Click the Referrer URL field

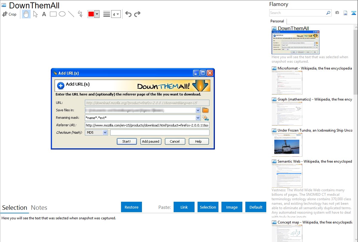147,125
